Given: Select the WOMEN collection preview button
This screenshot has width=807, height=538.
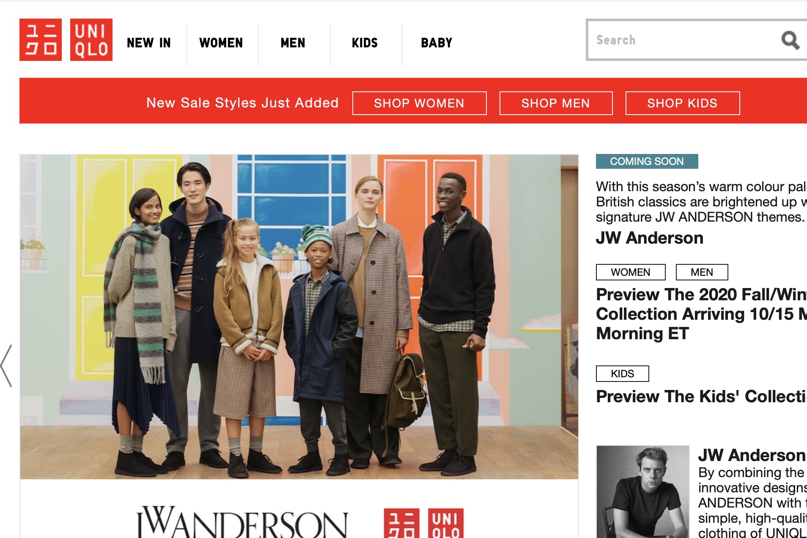Looking at the screenshot, I should [631, 272].
